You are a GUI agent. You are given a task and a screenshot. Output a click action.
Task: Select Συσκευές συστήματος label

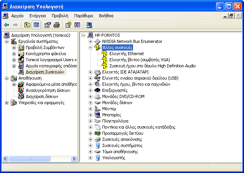point(122,145)
